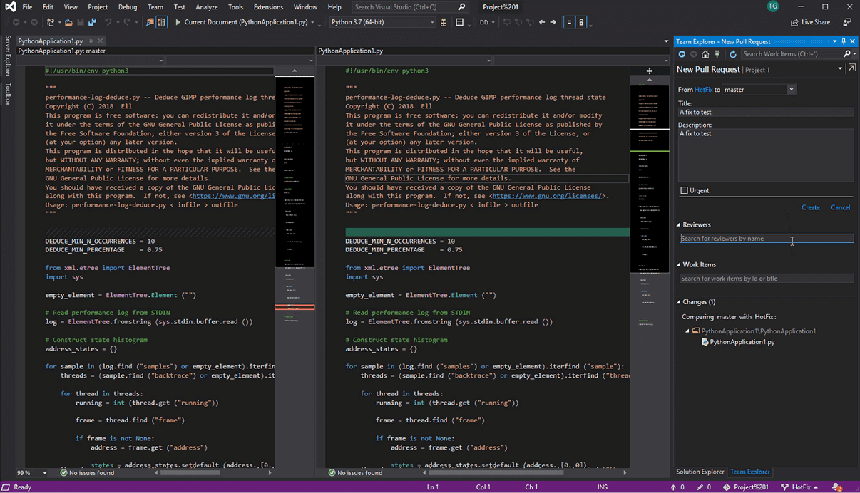The height and width of the screenshot is (493, 860).
Task: Click the Search for reviewers by name field
Action: (766, 239)
